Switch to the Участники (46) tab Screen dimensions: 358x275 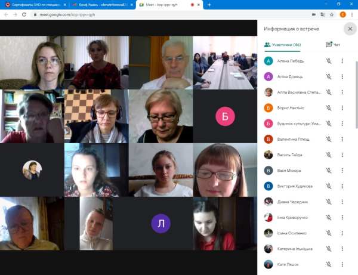282,45
